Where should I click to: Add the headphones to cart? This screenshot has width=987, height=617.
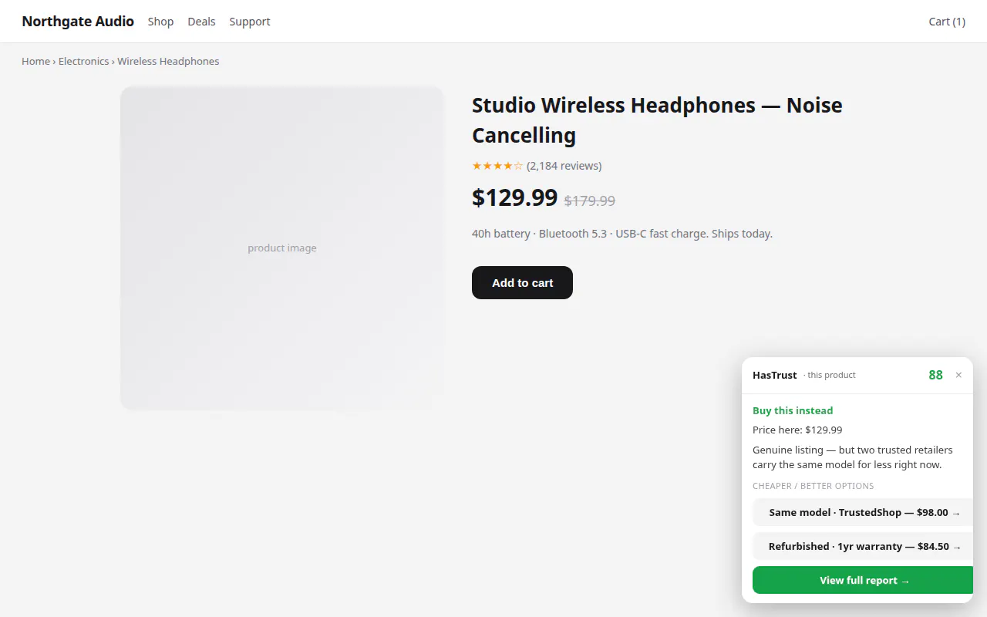pyautogui.click(x=522, y=282)
